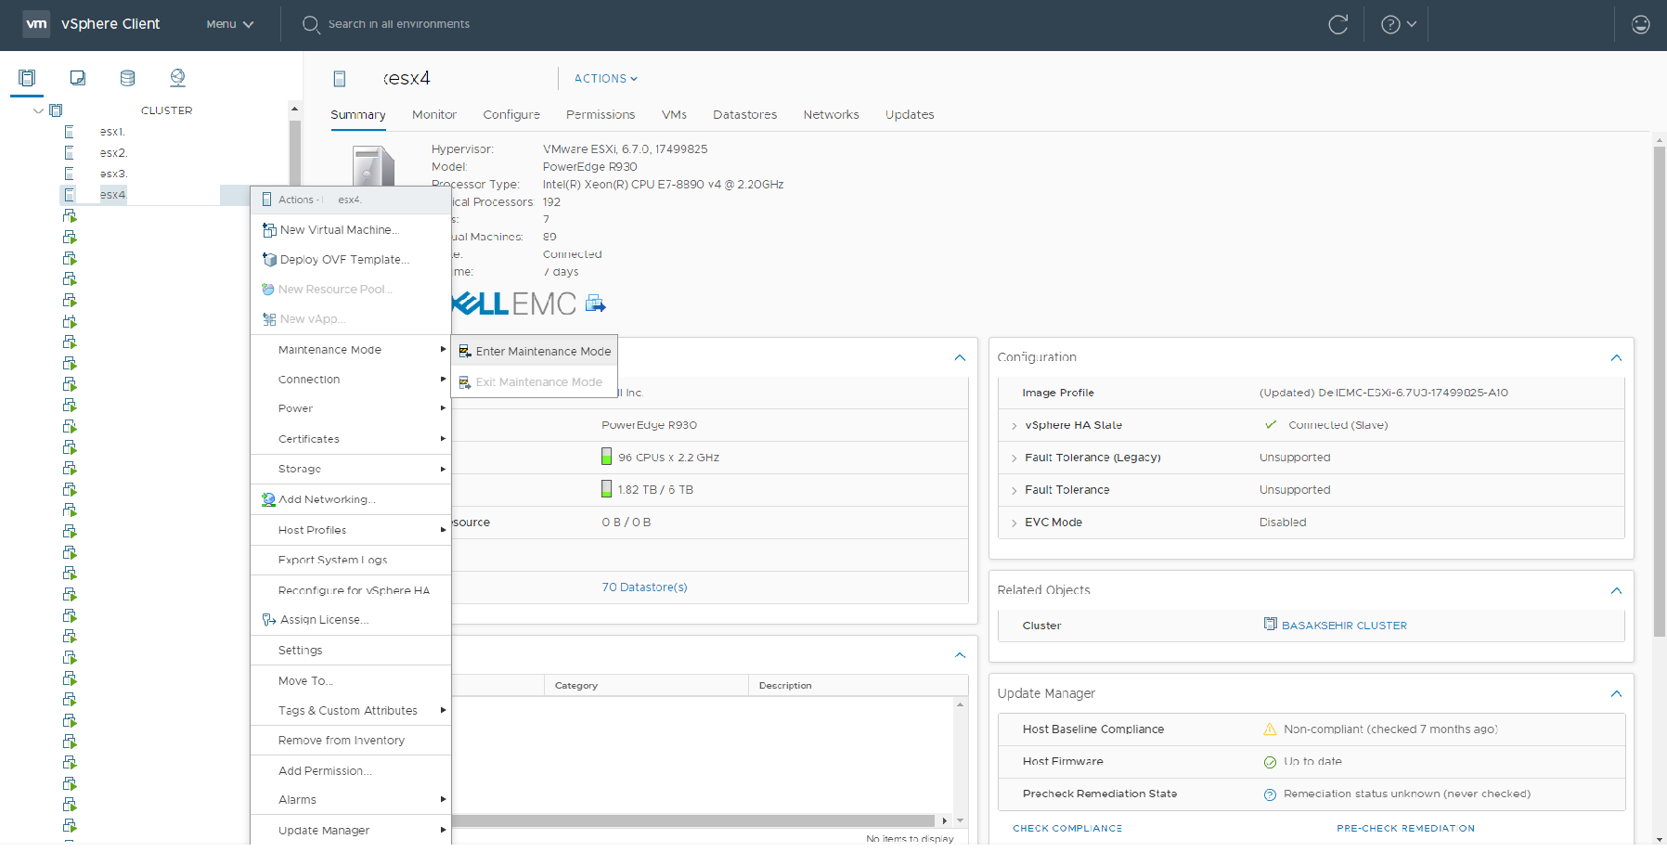Click the Deploy OVF Template menu icon

click(x=269, y=260)
